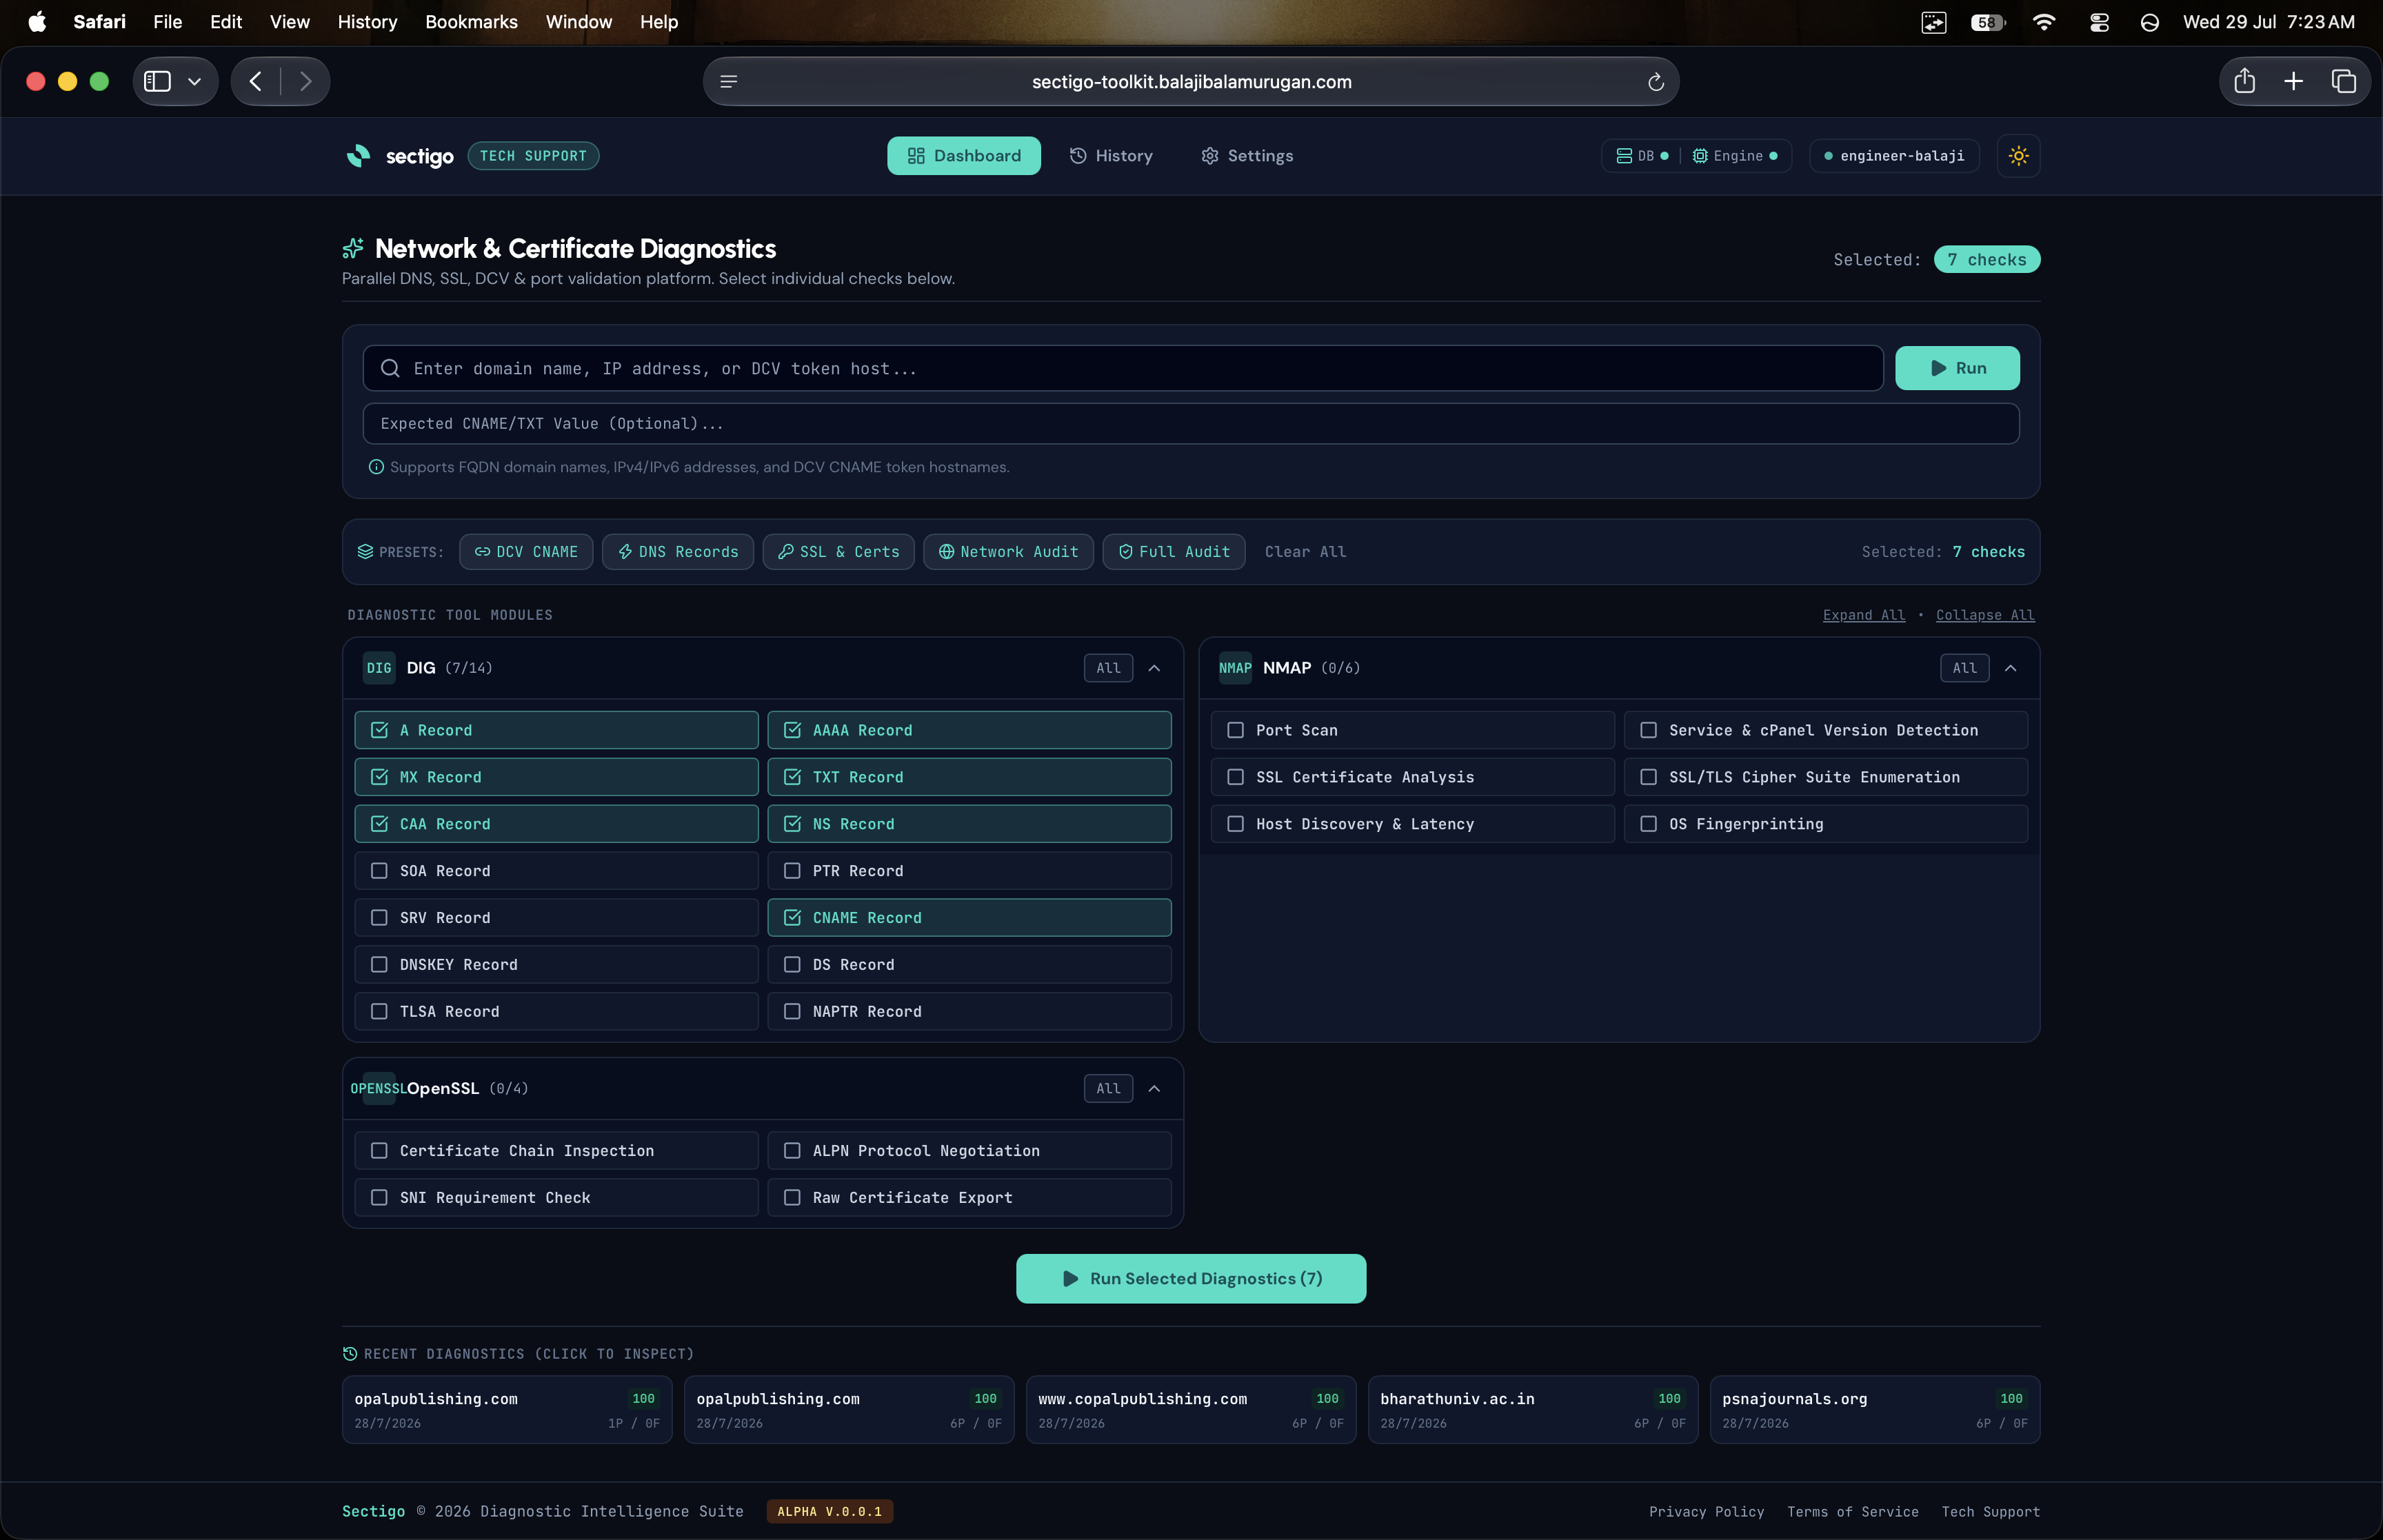Open the Bookmarks menu
The image size is (2383, 1540).
471,22
